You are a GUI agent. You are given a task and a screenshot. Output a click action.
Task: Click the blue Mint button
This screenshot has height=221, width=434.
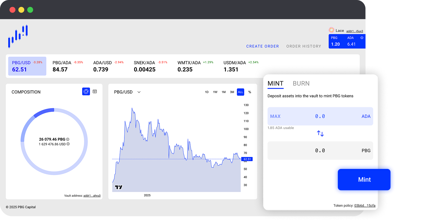click(364, 180)
